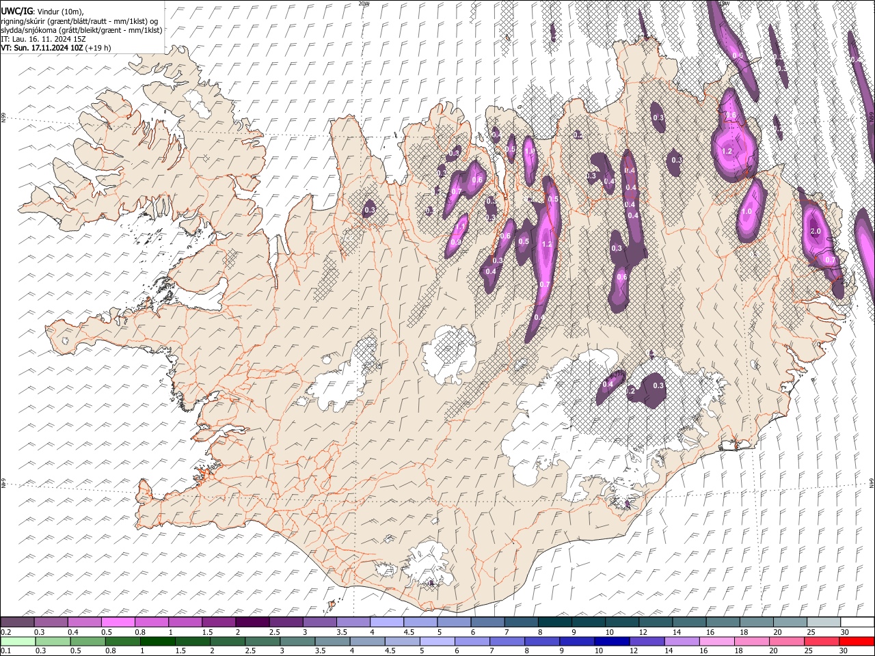Pick the darkest purple 2–2.5 snow legend swatch
The width and height of the screenshot is (875, 656).
tap(252, 622)
